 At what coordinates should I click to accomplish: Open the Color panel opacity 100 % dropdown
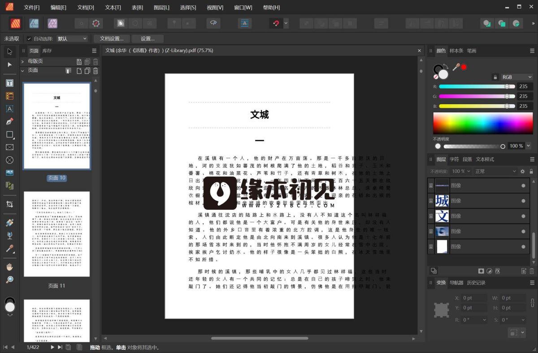tap(528, 146)
